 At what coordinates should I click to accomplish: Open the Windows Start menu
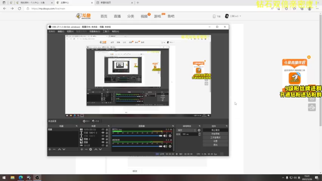click(4, 178)
